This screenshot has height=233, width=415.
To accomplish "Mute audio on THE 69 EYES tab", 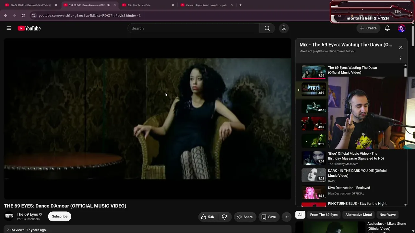I will 109,5.
